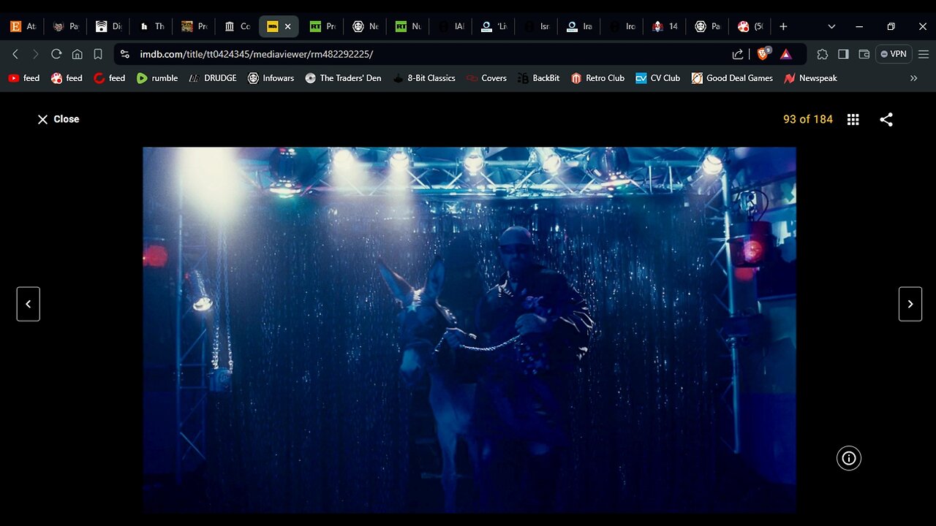Open a new browser tab
The width and height of the screenshot is (936, 526).
point(783,26)
